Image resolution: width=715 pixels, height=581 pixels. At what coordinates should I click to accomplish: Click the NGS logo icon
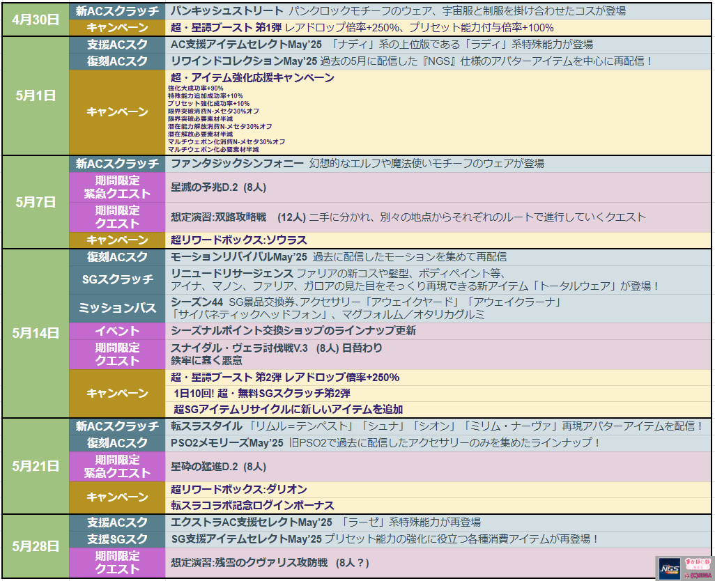(670, 568)
